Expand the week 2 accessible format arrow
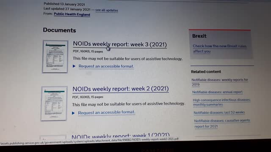The width and height of the screenshot is (271, 152). (x=73, y=113)
